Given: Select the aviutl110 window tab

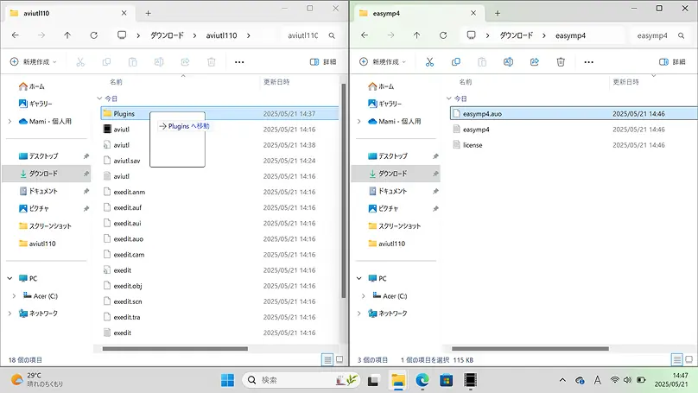Looking at the screenshot, I should pyautogui.click(x=69, y=13).
